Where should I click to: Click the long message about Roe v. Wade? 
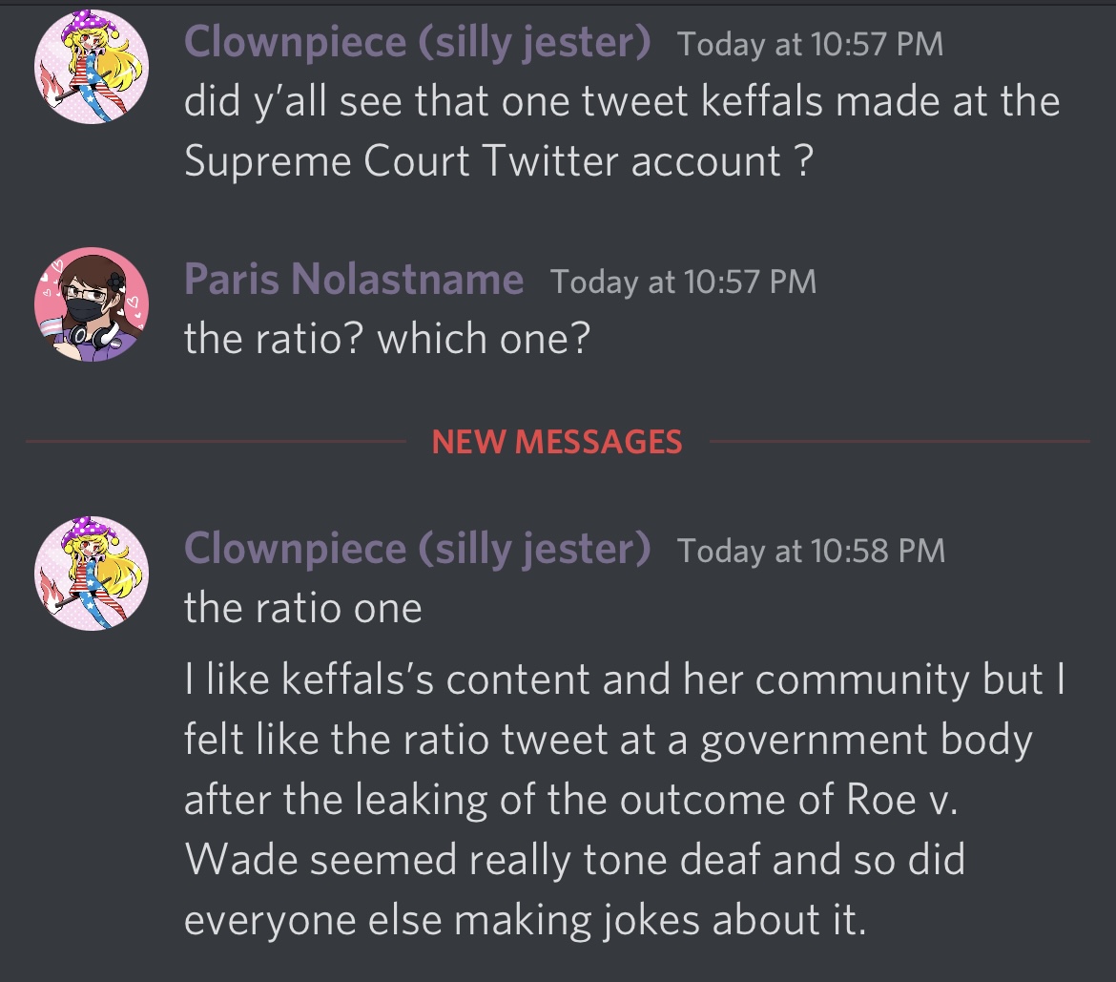point(625,799)
